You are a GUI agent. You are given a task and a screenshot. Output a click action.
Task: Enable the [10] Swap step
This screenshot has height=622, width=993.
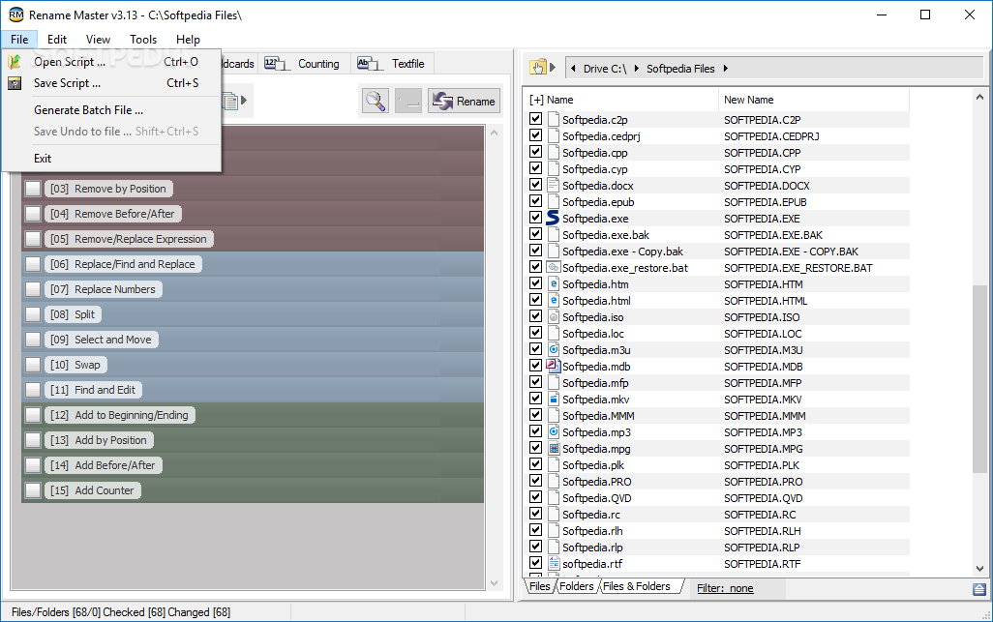point(33,365)
